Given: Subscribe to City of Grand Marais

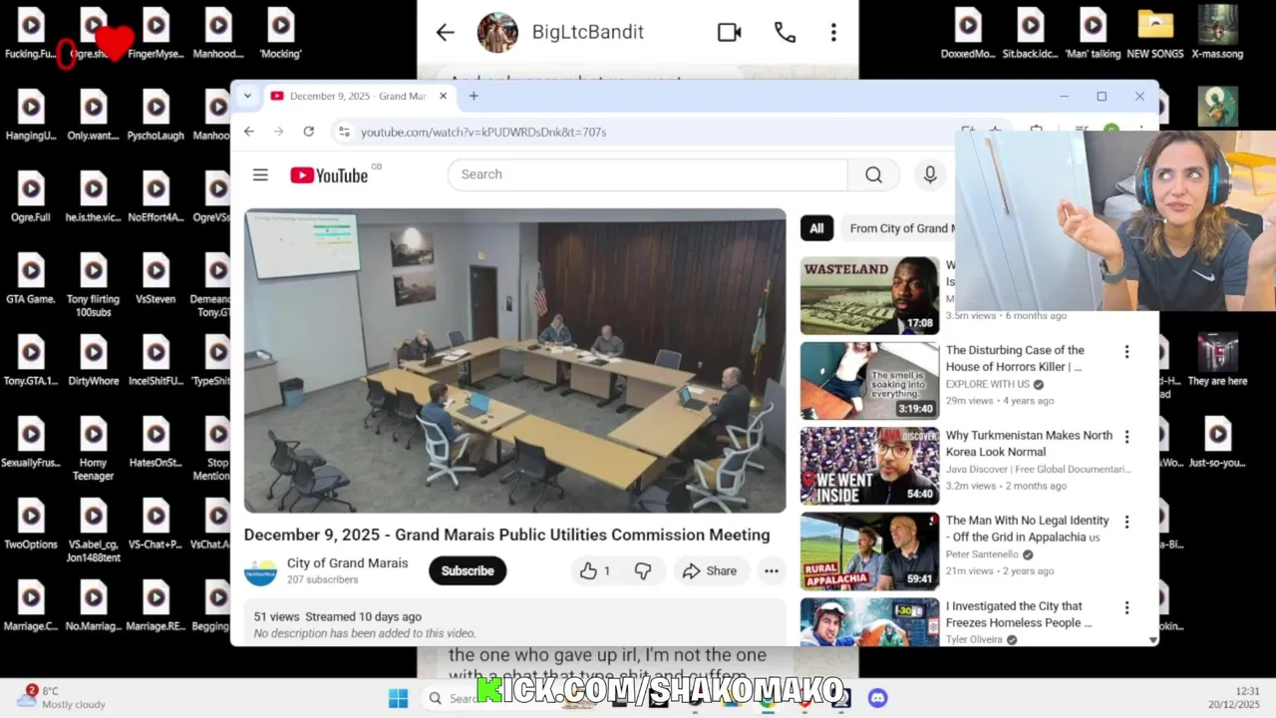Looking at the screenshot, I should [468, 571].
